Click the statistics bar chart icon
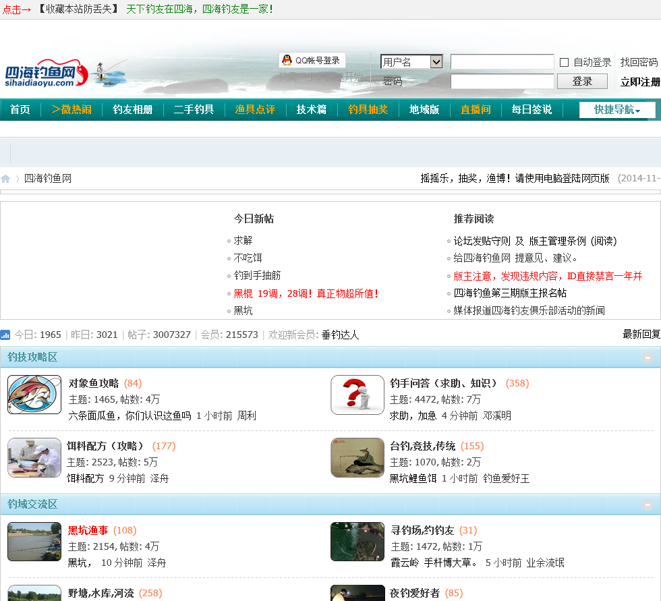Image resolution: width=661 pixels, height=601 pixels. (5, 335)
